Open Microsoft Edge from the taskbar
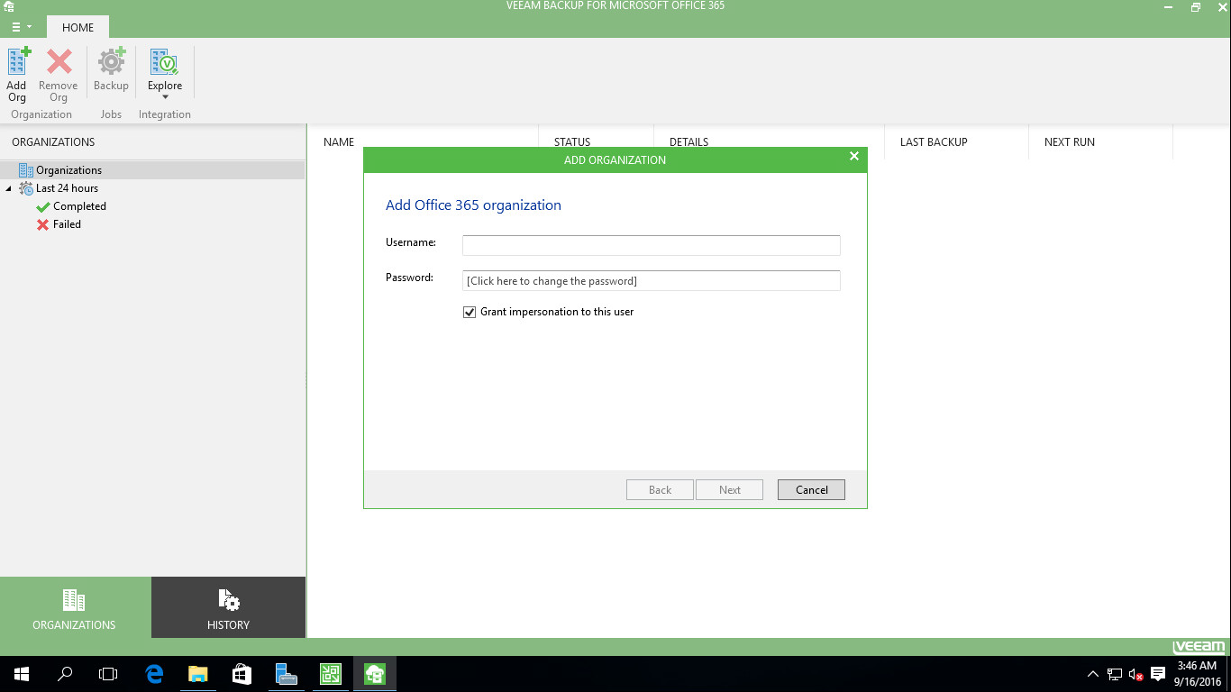This screenshot has height=692, width=1231. 154,674
